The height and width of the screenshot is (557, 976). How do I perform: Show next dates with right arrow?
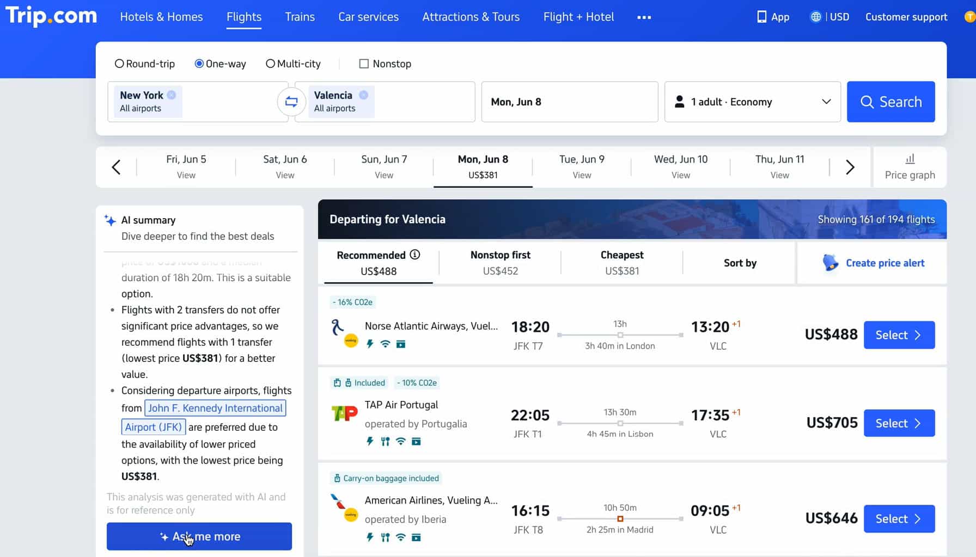850,167
